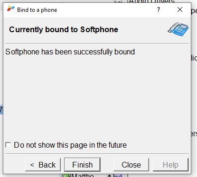This screenshot has height=177, width=197.
Task: Select the Mattbo entry below the dialog
Action: coord(82,175)
